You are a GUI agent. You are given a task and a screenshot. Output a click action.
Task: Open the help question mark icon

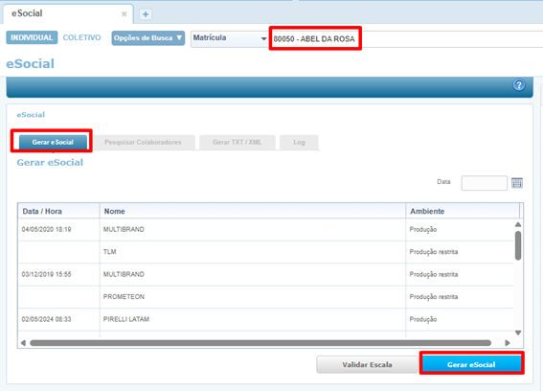[x=519, y=85]
